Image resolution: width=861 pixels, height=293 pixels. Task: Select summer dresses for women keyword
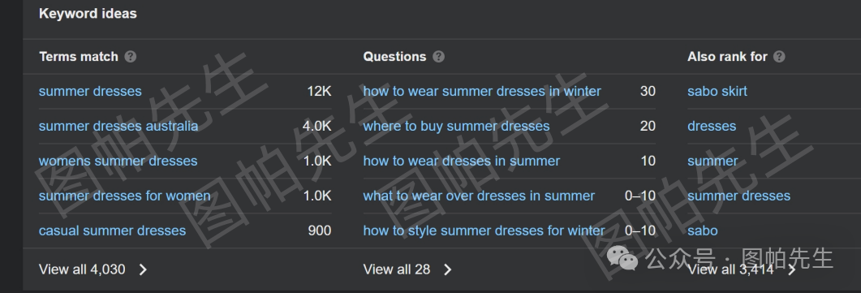pyautogui.click(x=125, y=196)
